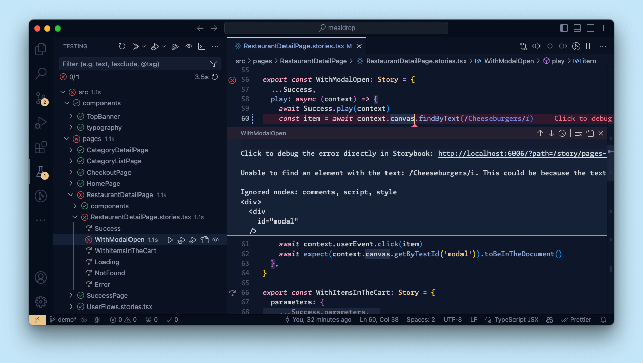Open the Run and Debug activity bar icon
643x363 pixels.
click(40, 123)
